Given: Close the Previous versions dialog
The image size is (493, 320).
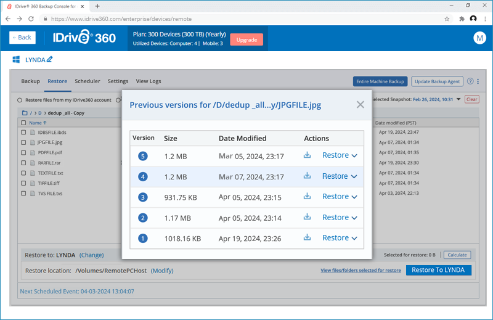Looking at the screenshot, I should tap(361, 105).
